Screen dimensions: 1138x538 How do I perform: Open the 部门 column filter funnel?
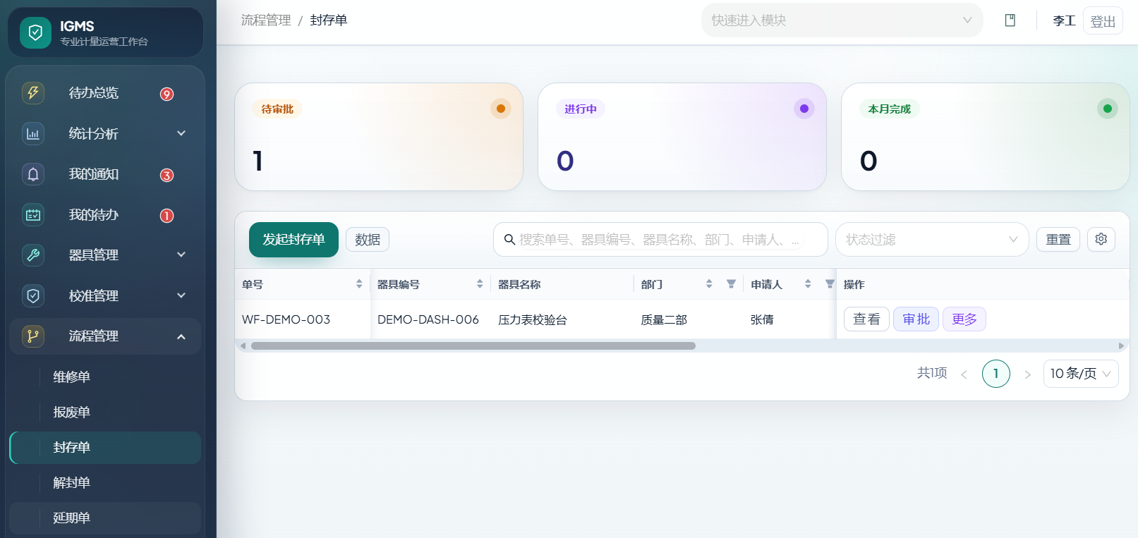tap(731, 284)
